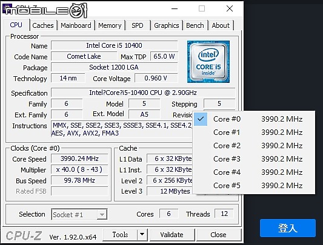Screen dimensions: 323x245
Task: Click the Ext. Model value 'A5'
Action: (144, 114)
